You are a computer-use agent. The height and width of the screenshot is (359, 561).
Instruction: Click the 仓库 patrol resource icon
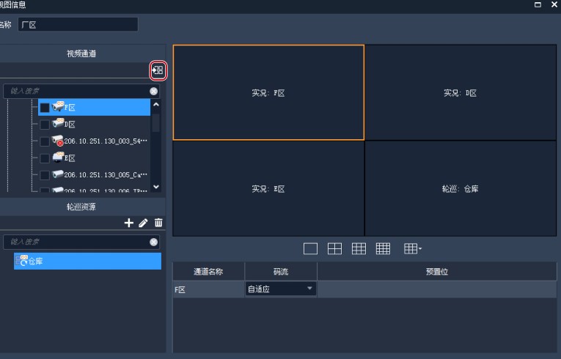tap(21, 260)
